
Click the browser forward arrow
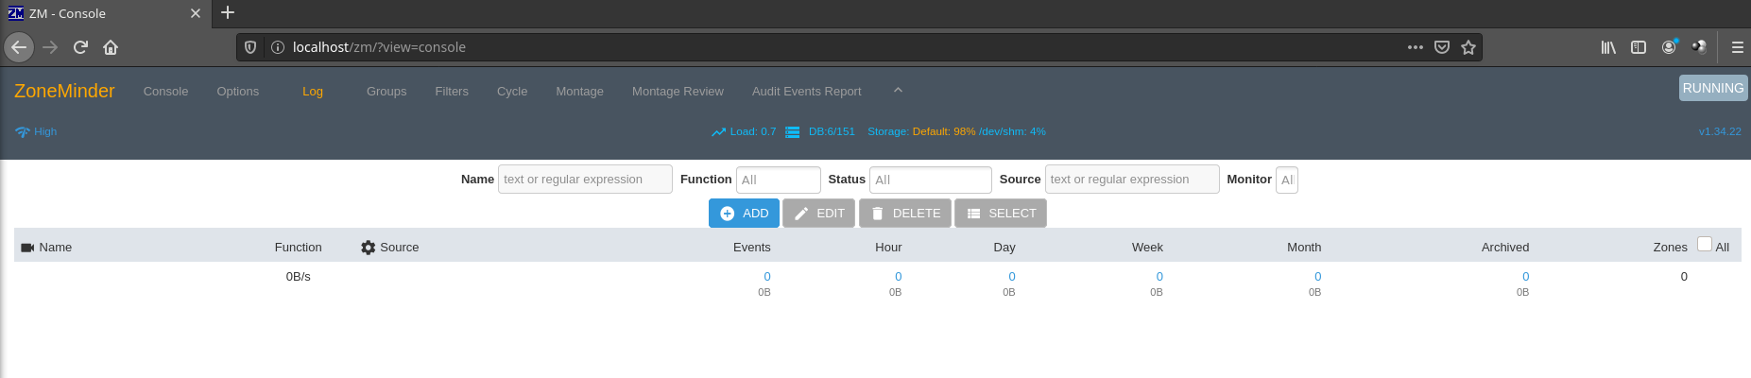pyautogui.click(x=50, y=47)
